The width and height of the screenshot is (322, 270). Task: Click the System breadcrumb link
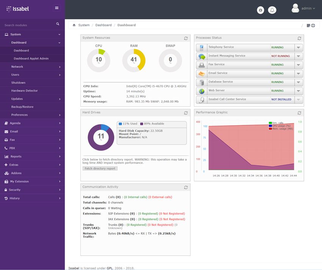84,25
